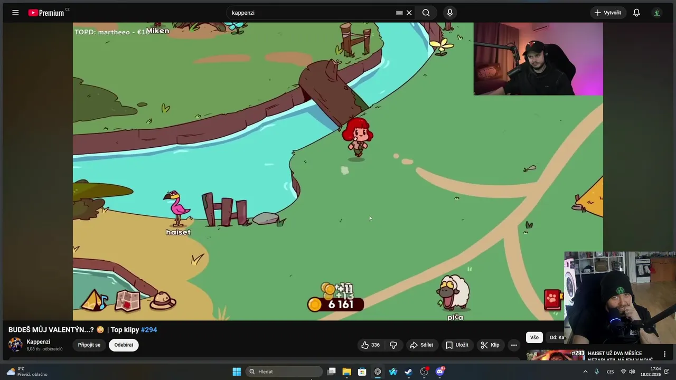Open the #293 recommended video thumbnail

(555, 355)
